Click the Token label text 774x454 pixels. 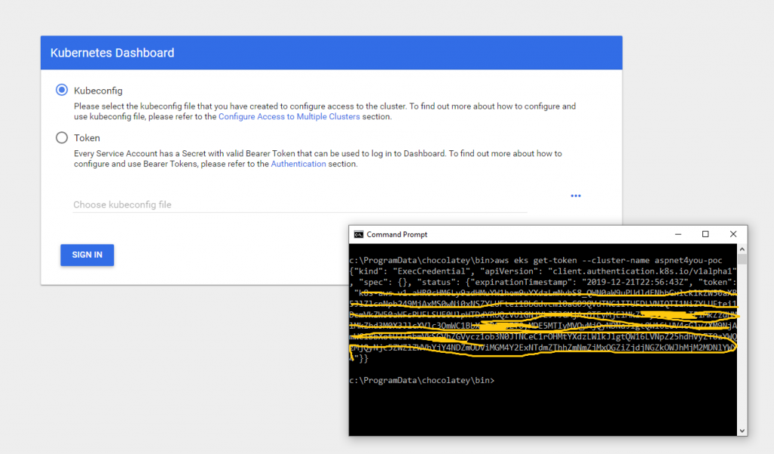[87, 137]
